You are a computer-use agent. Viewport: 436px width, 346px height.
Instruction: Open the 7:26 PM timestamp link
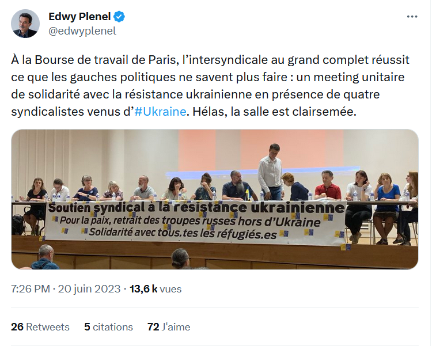pos(31,289)
